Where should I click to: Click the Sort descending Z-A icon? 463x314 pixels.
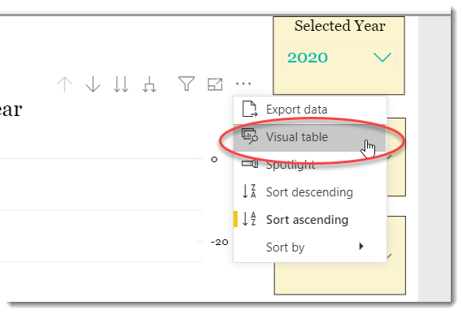point(249,191)
